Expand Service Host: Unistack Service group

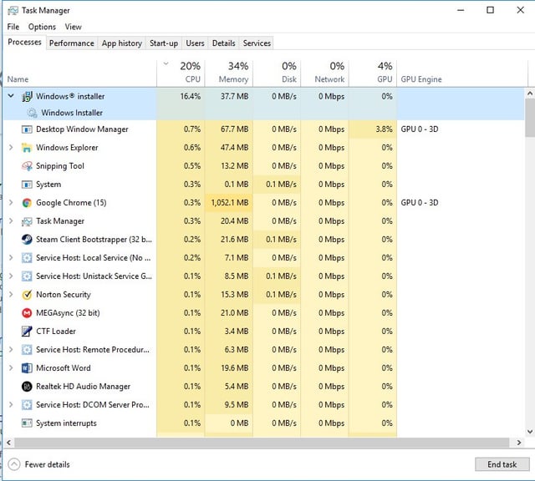[11, 276]
